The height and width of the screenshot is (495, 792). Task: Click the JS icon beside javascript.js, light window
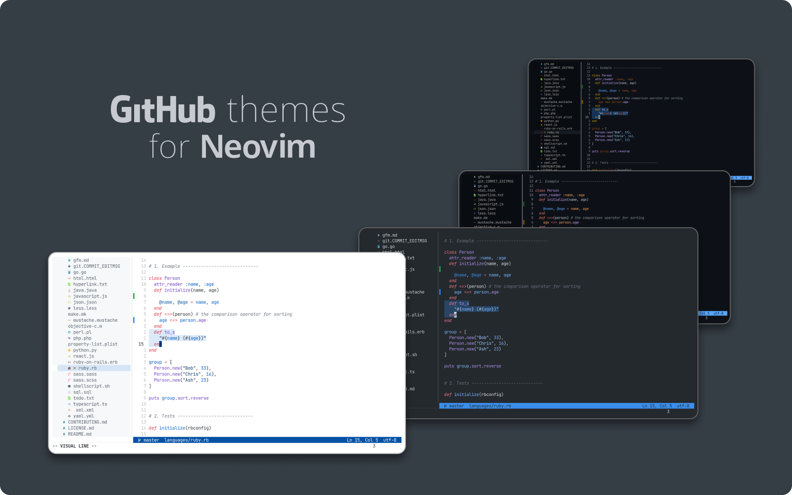69,297
